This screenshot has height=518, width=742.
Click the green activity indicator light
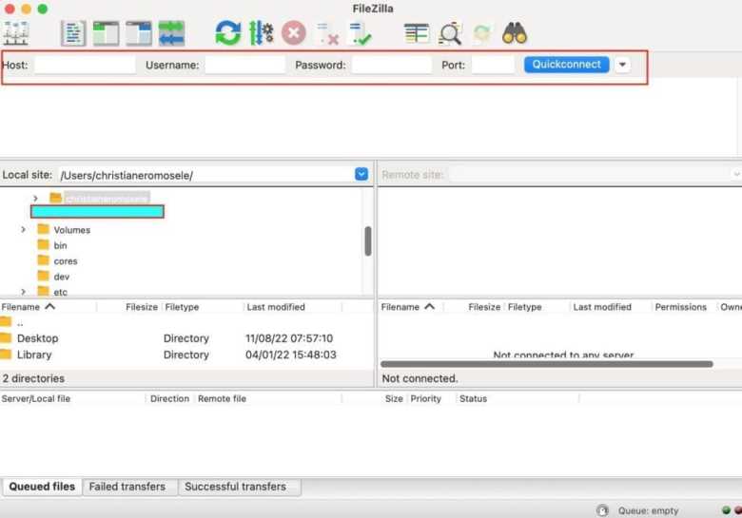(726, 510)
